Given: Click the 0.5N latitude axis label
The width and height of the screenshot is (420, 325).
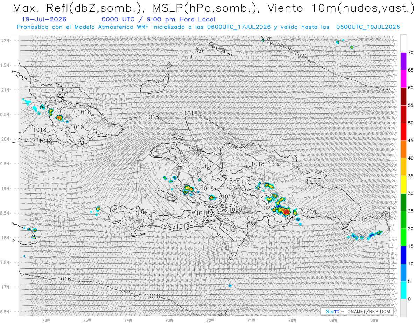Looking at the screenshot, I should (x=5, y=115).
